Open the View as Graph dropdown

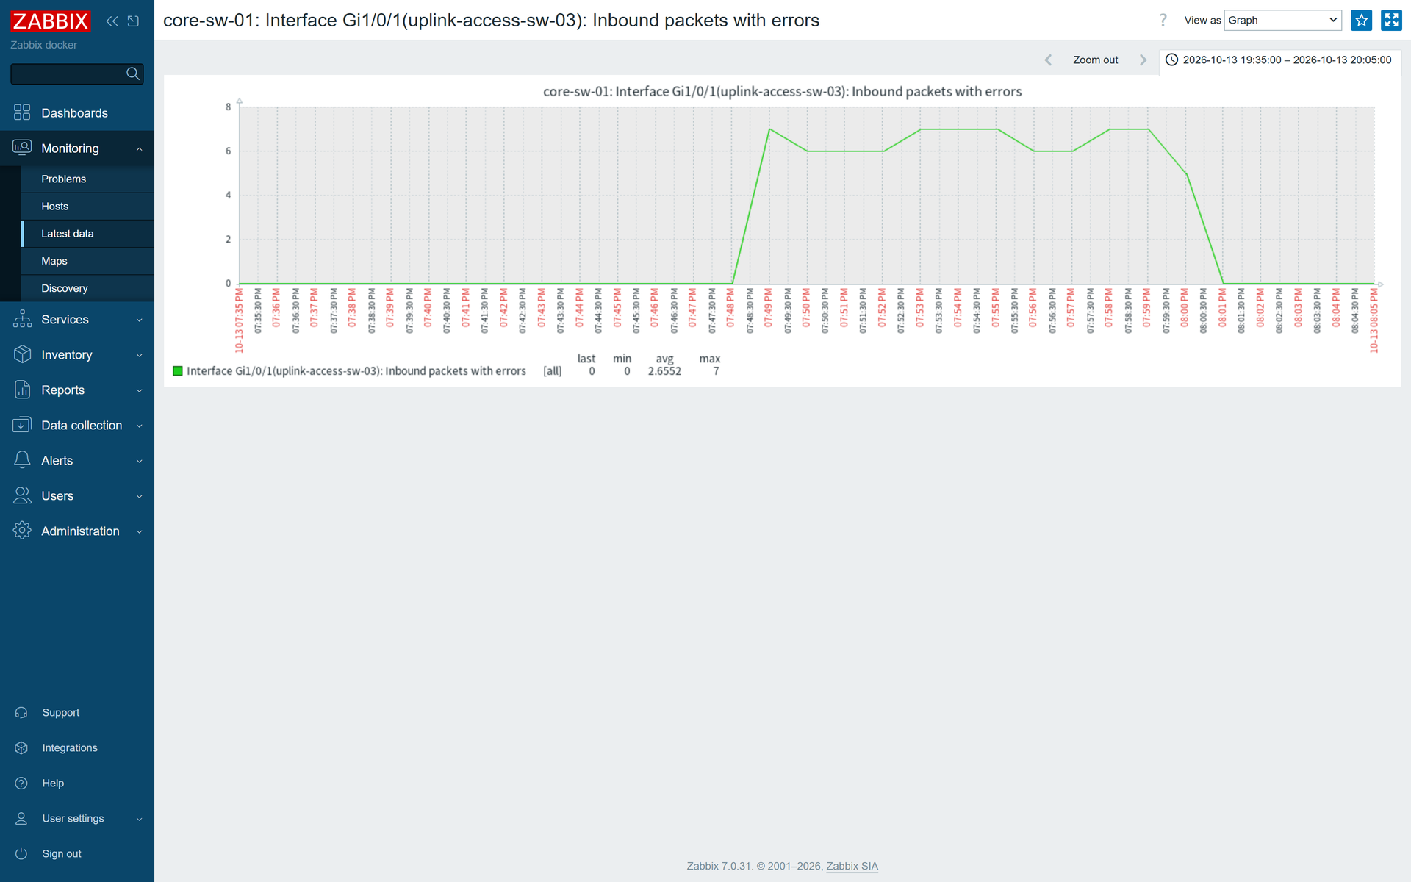1282,21
